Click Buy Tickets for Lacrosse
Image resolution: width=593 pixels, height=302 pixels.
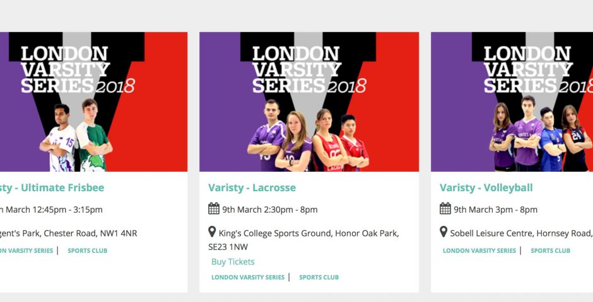(x=233, y=262)
